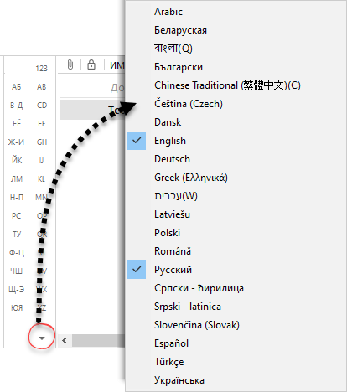Uncheck the English language option
Image resolution: width=347 pixels, height=392 pixels.
point(236,141)
